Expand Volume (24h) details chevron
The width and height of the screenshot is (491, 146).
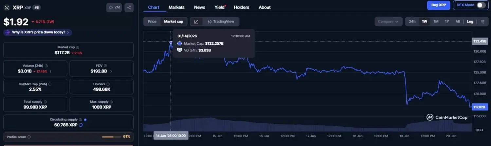point(50,71)
